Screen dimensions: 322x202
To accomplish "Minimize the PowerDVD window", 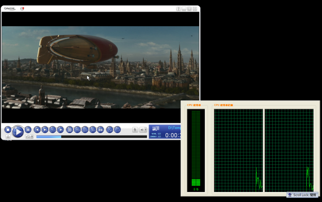I will tap(184, 9).
